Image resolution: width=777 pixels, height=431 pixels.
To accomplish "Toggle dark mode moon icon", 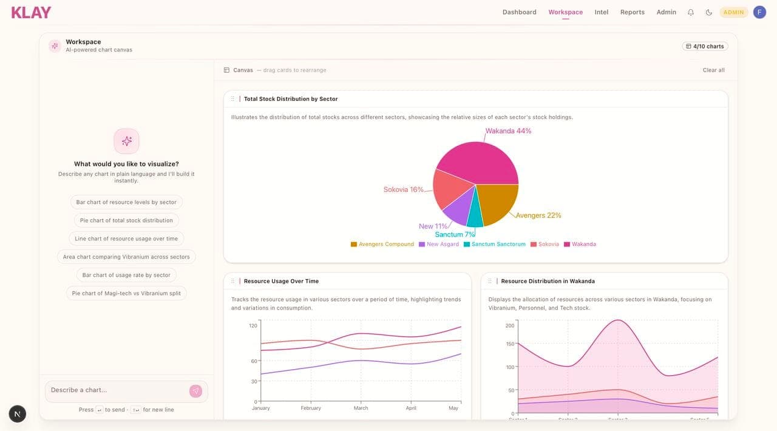I will point(708,12).
